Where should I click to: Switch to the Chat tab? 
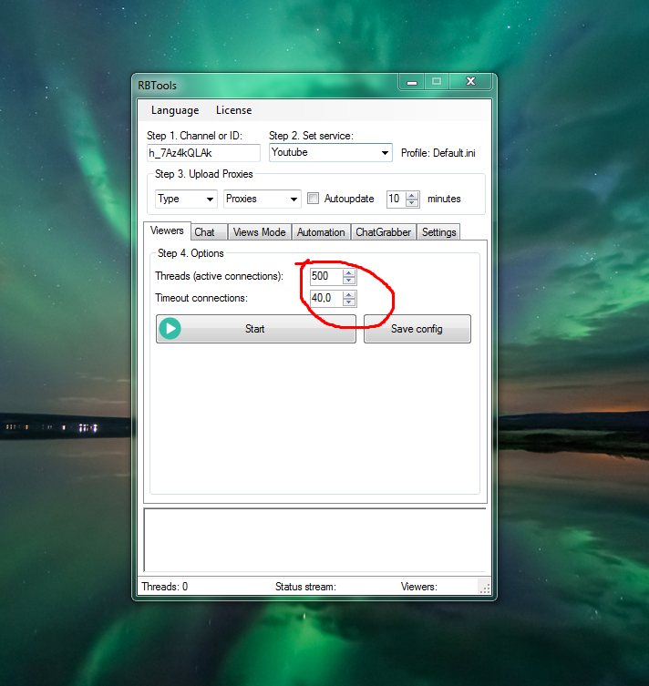point(205,232)
